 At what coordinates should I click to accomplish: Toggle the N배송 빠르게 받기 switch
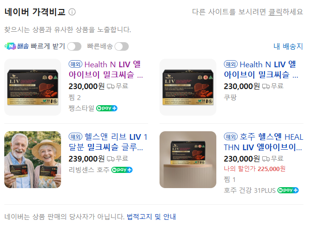click(x=74, y=46)
